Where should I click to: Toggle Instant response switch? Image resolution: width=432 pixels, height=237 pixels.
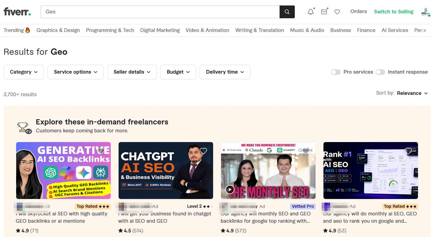[x=380, y=72]
